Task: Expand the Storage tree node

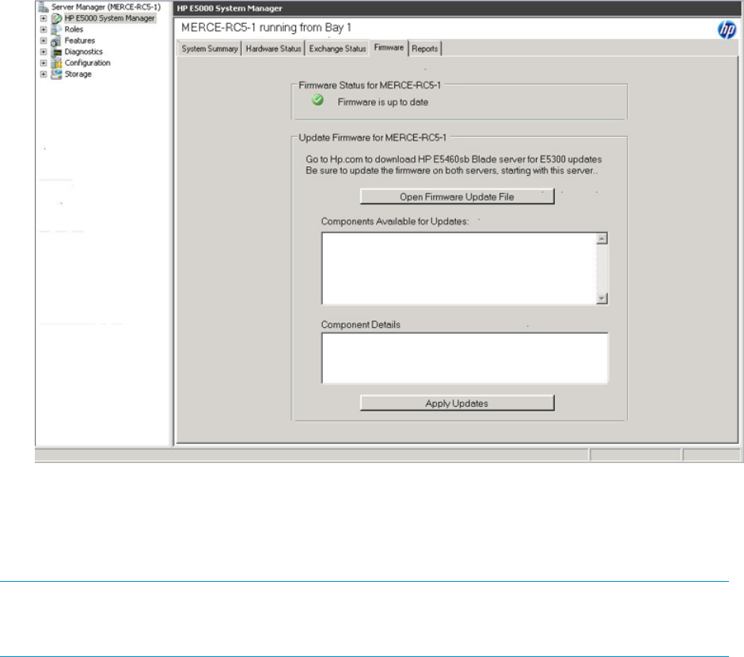Action: click(x=44, y=74)
